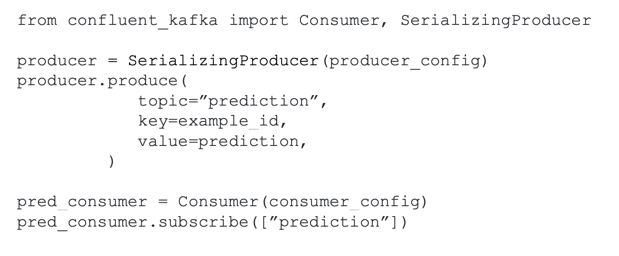
Task: Click the consumer_config argument
Action: pyautogui.click(x=344, y=203)
